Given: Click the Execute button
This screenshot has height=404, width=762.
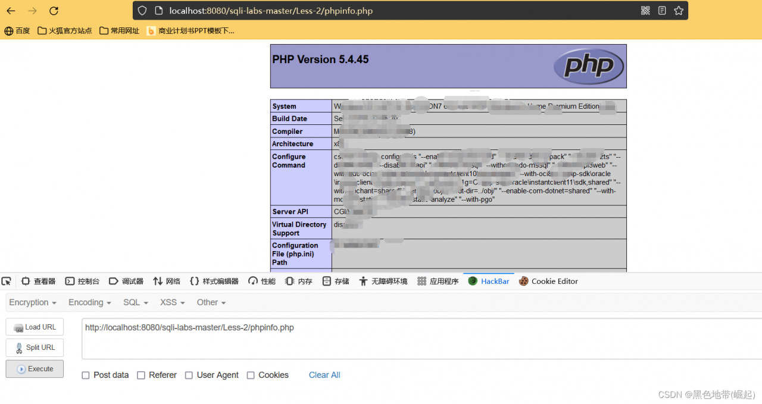Looking at the screenshot, I should (35, 369).
